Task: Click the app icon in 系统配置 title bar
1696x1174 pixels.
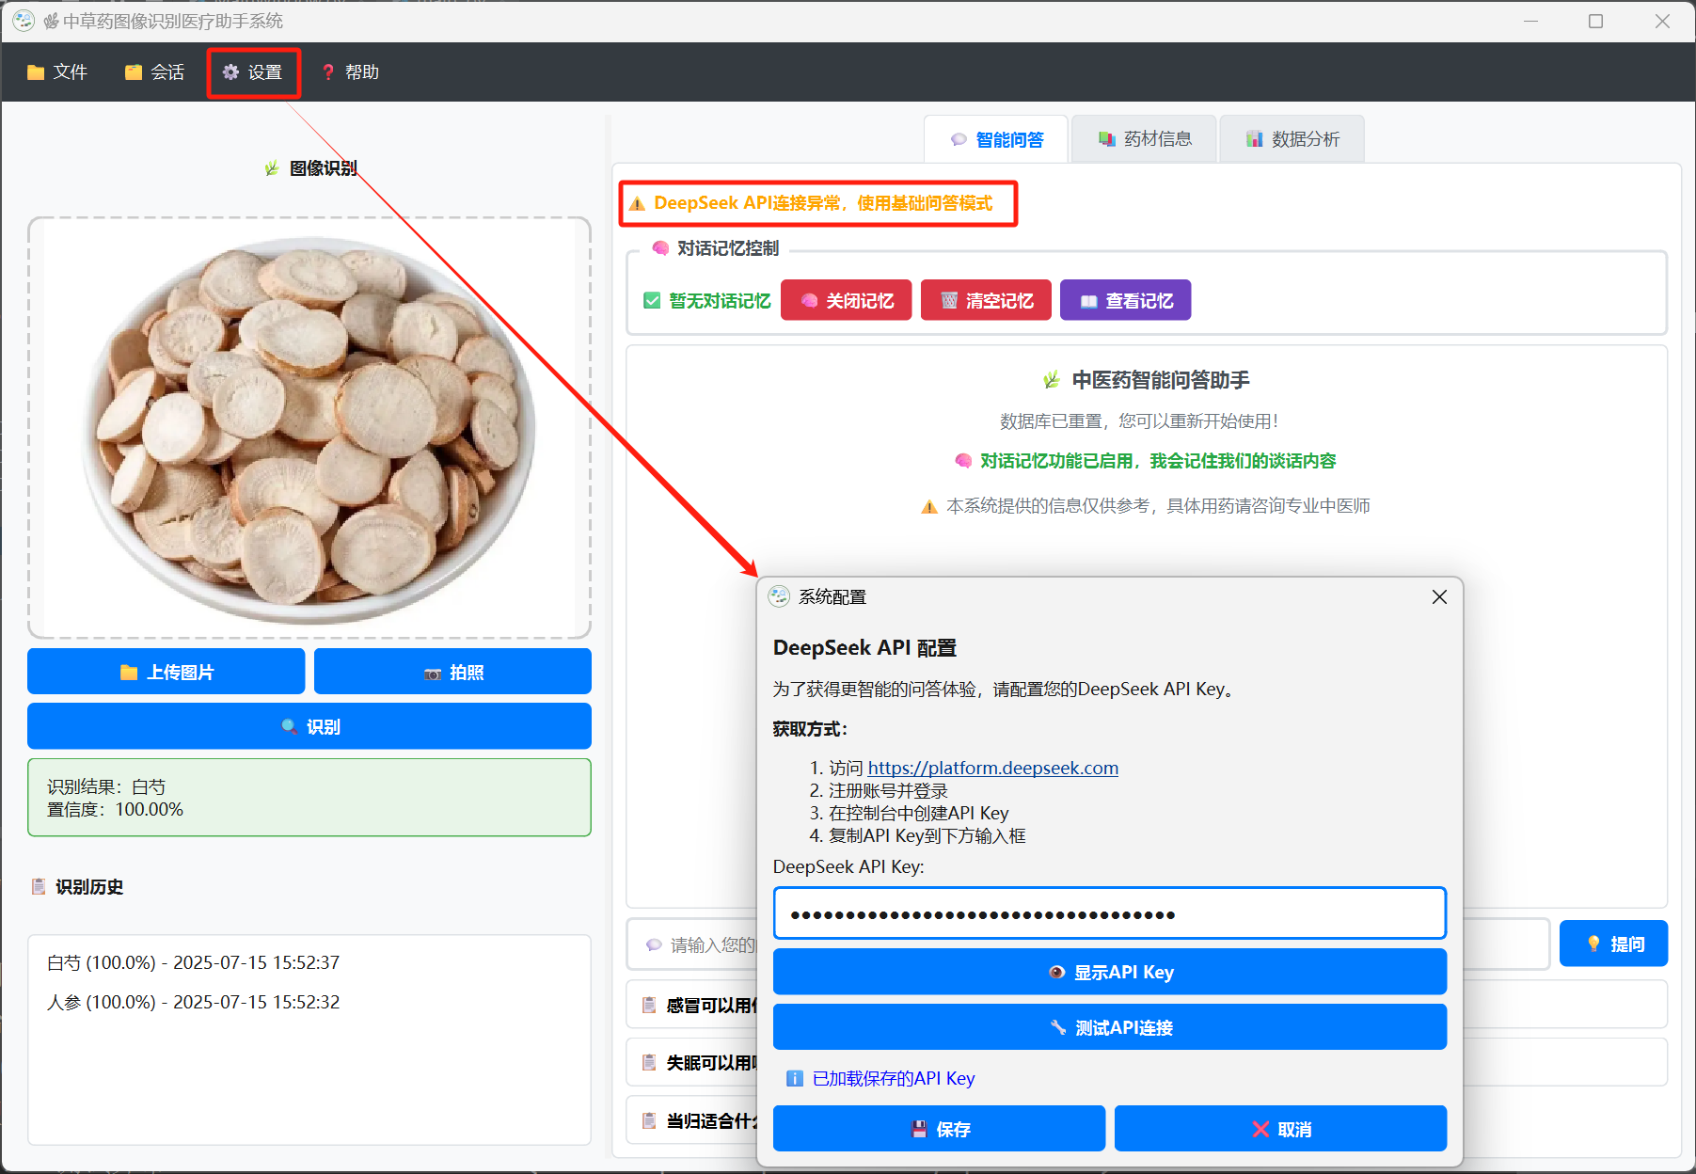Action: pos(779,596)
